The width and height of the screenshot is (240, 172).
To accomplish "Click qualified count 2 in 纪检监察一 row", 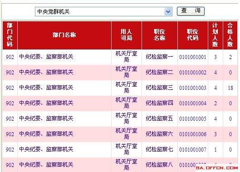I will pos(230,57).
